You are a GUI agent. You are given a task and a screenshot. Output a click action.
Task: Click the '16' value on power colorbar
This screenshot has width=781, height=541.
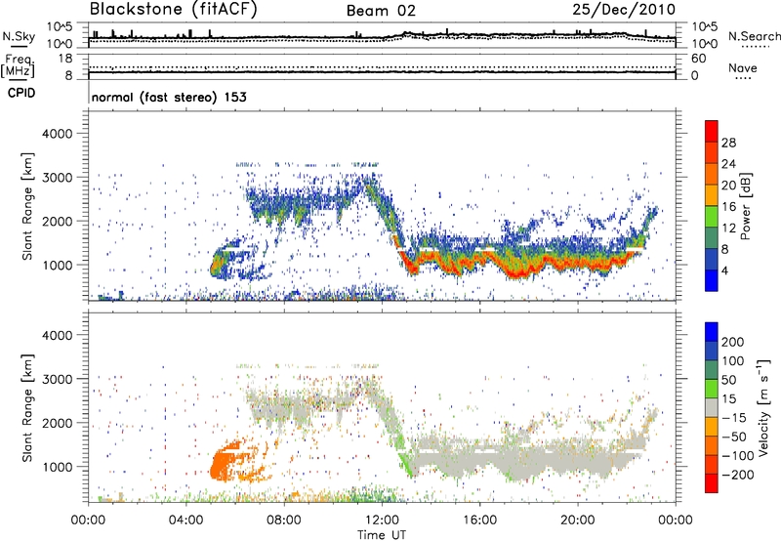coord(728,207)
